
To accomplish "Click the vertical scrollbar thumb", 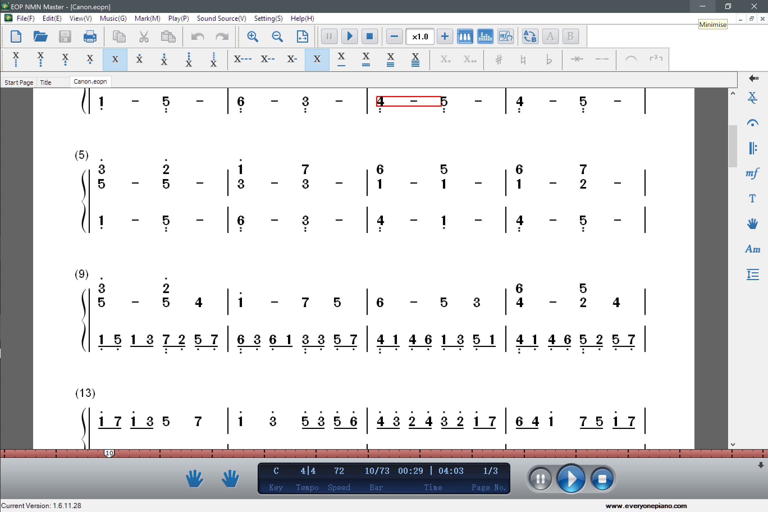I will [732, 146].
